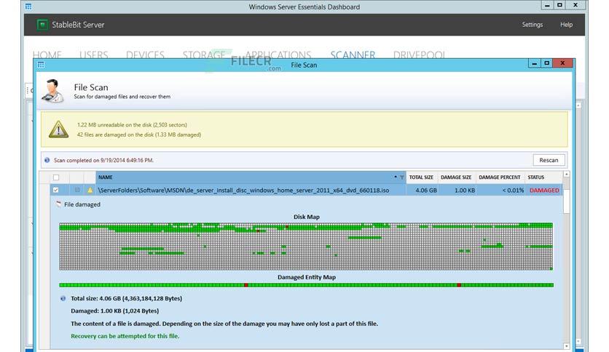Viewport: 609px width, 352px height.
Task: Click the Rescan button
Action: coord(549,160)
